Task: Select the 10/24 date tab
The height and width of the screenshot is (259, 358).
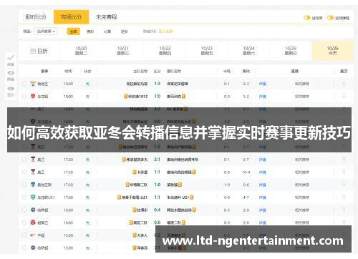Action: (x=248, y=51)
